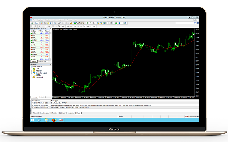Select EURJPY row in market watch
This screenshot has width=228, height=142.
point(40,54)
